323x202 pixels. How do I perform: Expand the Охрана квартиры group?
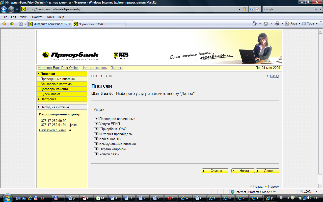pyautogui.click(x=96, y=149)
